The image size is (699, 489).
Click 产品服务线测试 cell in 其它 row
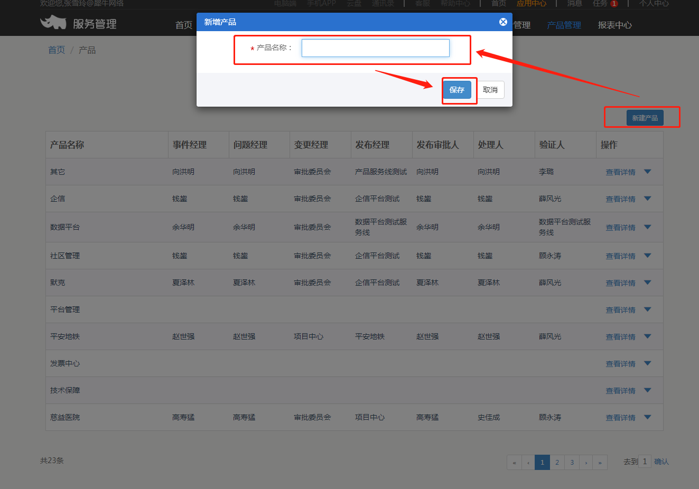(x=381, y=172)
